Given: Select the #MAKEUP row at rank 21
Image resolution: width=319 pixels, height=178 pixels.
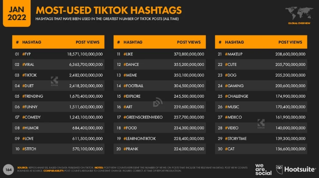Looking at the screenshot, I should tap(261, 54).
